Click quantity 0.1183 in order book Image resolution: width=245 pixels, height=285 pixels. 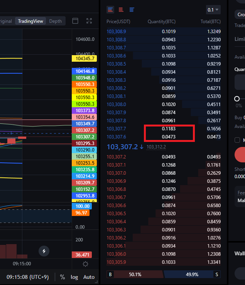(169, 129)
